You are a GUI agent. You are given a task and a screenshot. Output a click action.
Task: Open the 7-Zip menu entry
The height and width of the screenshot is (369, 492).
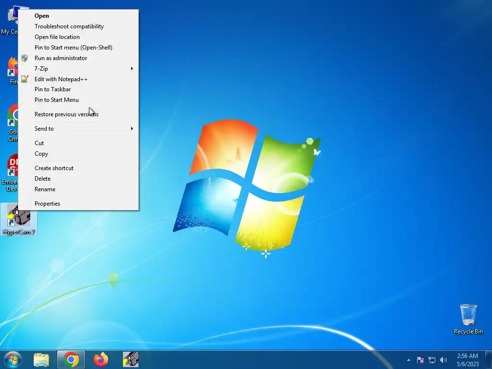[78, 68]
